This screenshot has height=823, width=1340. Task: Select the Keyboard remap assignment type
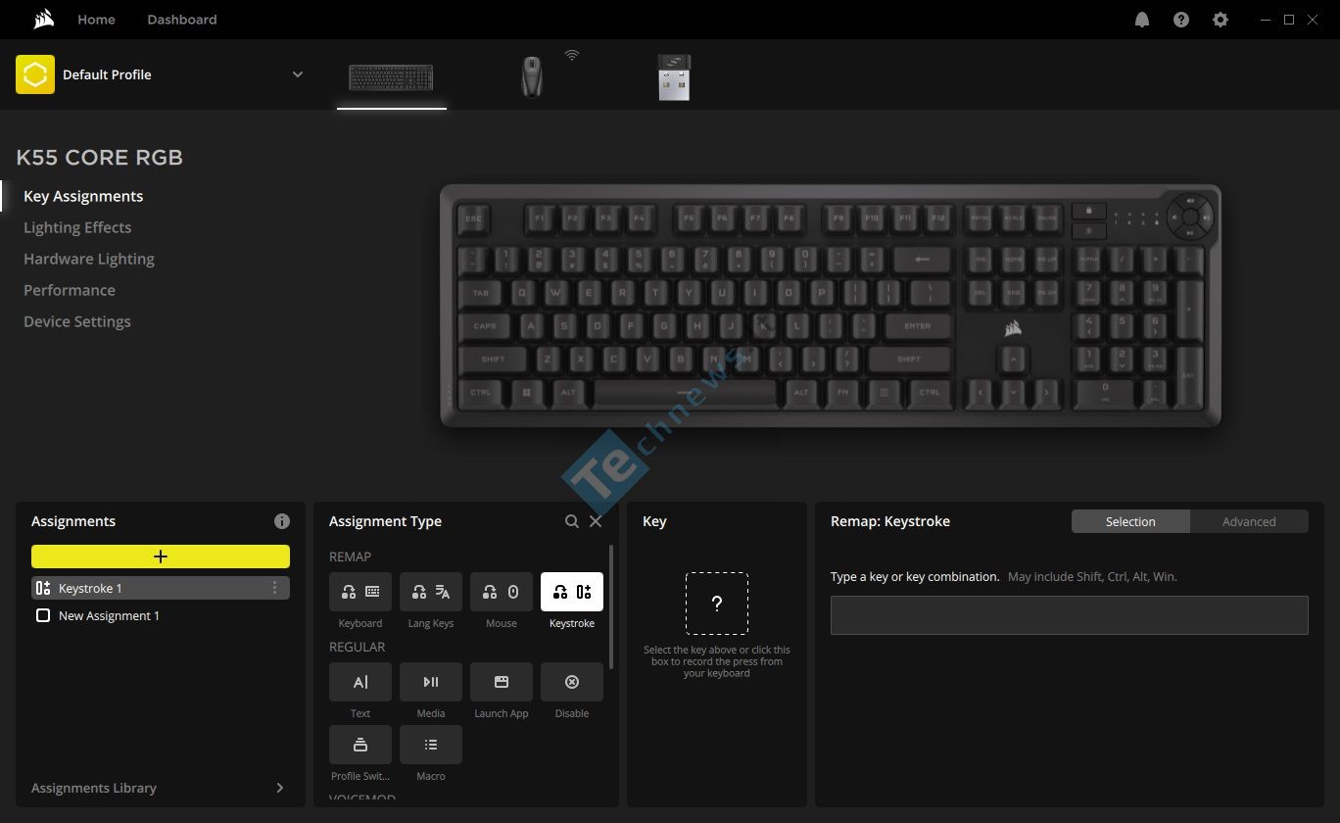[x=359, y=592]
